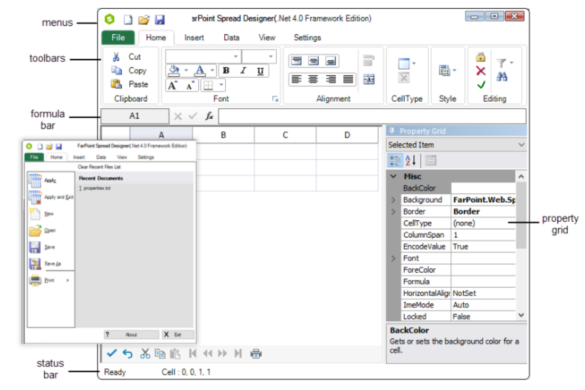
Task: Click the binoculars Find icon
Action: click(502, 77)
